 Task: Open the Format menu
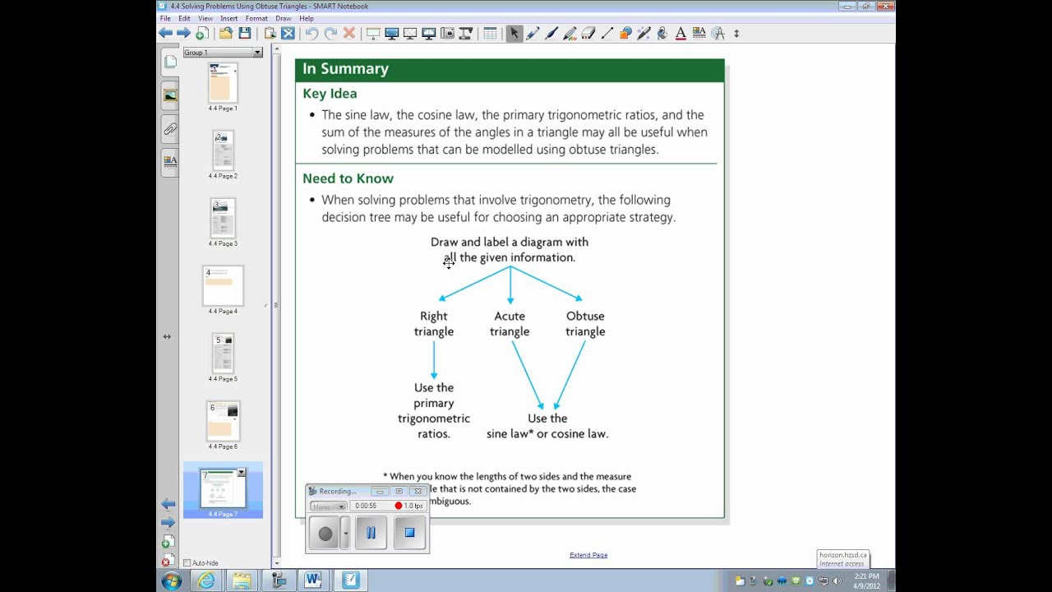[x=256, y=18]
